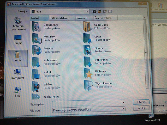Select Pulpit folder icon in file list
The height and width of the screenshot is (125, 167).
click(36, 74)
